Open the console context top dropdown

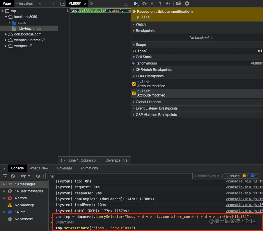pos(25,176)
